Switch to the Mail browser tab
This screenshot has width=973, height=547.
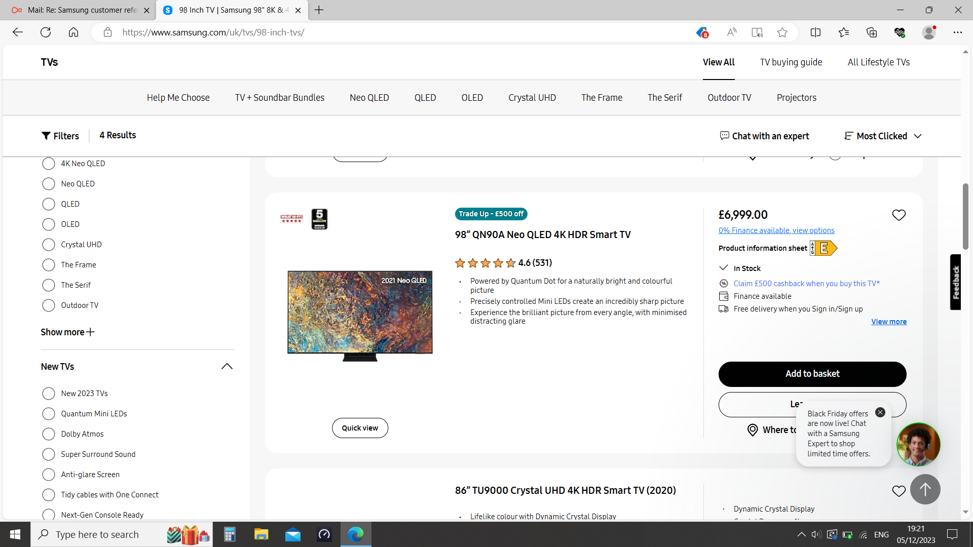79,10
